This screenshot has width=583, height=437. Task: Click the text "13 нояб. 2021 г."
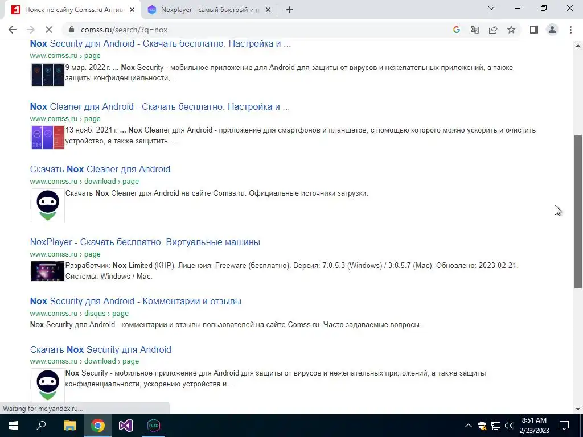[92, 130]
